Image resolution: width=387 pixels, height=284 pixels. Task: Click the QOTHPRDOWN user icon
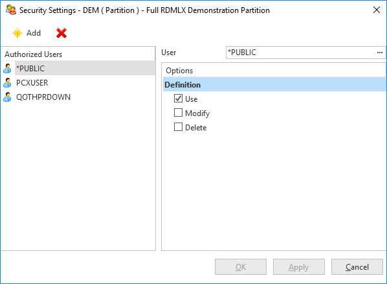click(x=7, y=97)
